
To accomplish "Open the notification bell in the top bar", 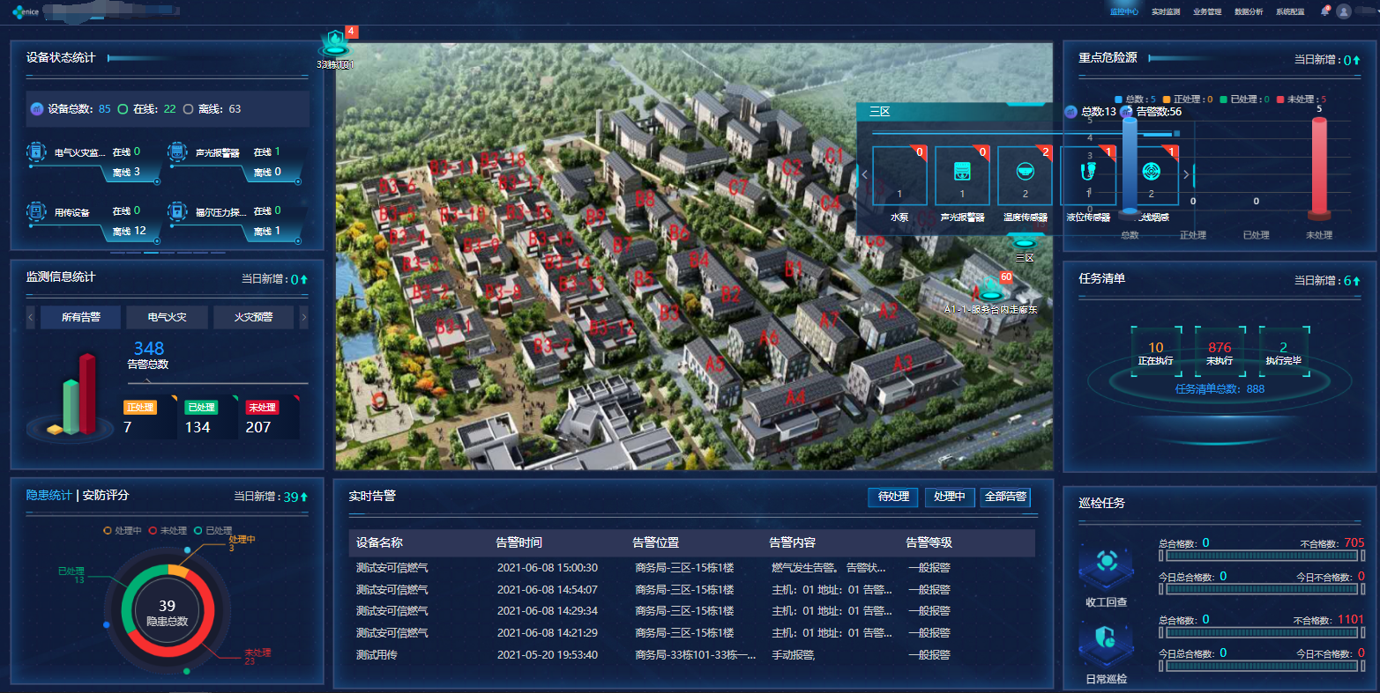I will point(1324,11).
